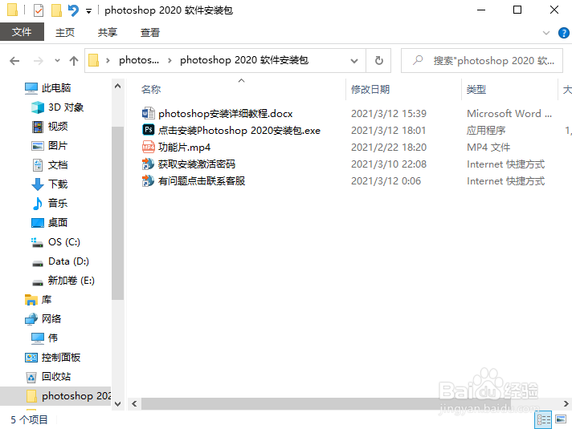Open 桌面 in the navigation pane

coord(58,222)
